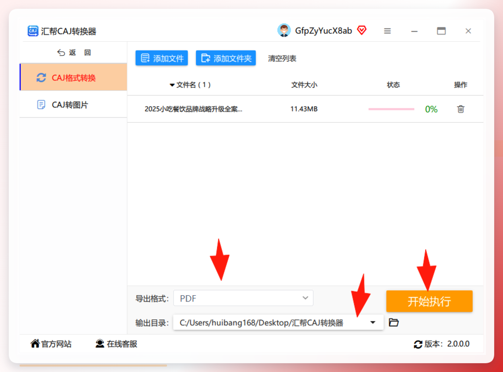Switch to the CAJ转图片 sidebar tab
Image resolution: width=503 pixels, height=372 pixels.
pos(74,105)
